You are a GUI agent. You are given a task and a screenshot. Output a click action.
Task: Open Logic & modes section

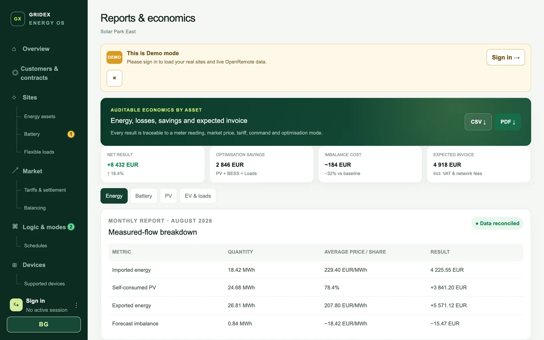click(x=44, y=227)
